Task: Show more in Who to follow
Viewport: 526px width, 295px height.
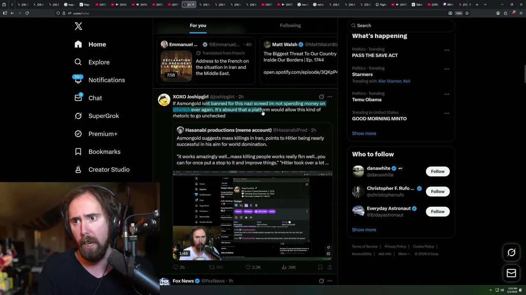Action: [x=364, y=229]
